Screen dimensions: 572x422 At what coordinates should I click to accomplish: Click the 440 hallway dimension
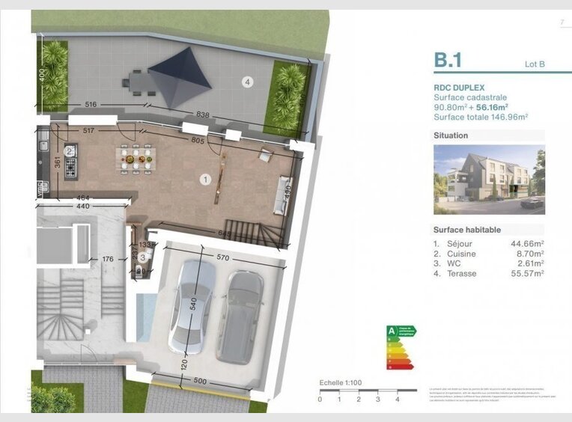tap(83, 206)
